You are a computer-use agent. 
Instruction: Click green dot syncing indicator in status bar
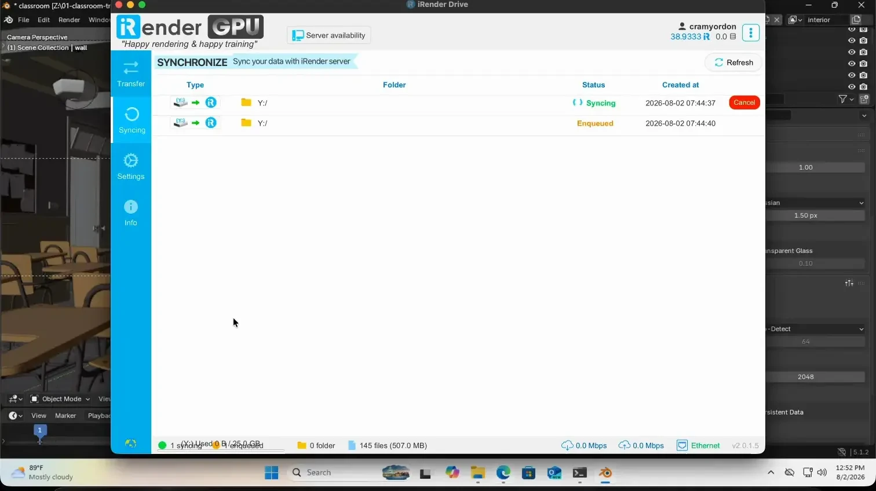(162, 445)
